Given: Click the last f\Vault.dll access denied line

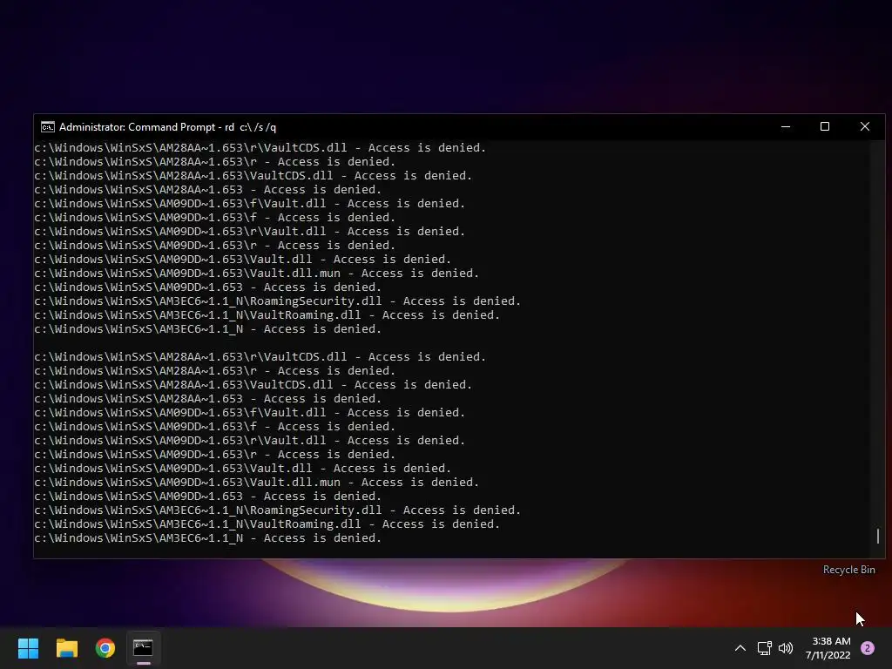Looking at the screenshot, I should pos(250,412).
